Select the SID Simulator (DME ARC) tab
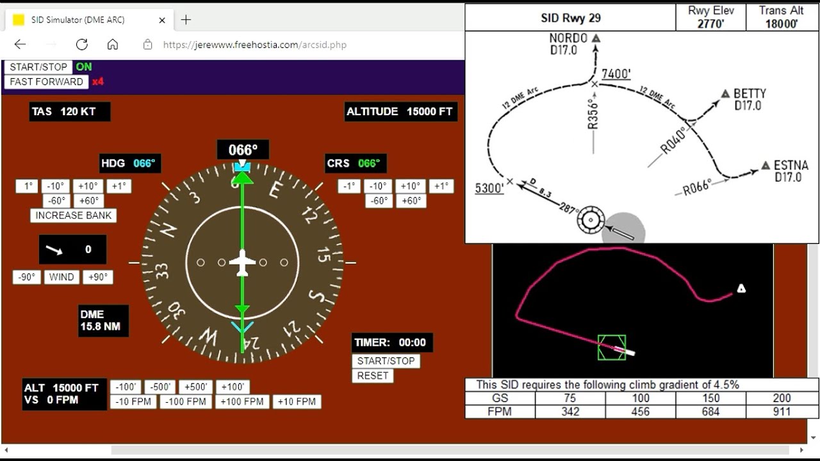The height and width of the screenshot is (461, 820). (90, 20)
